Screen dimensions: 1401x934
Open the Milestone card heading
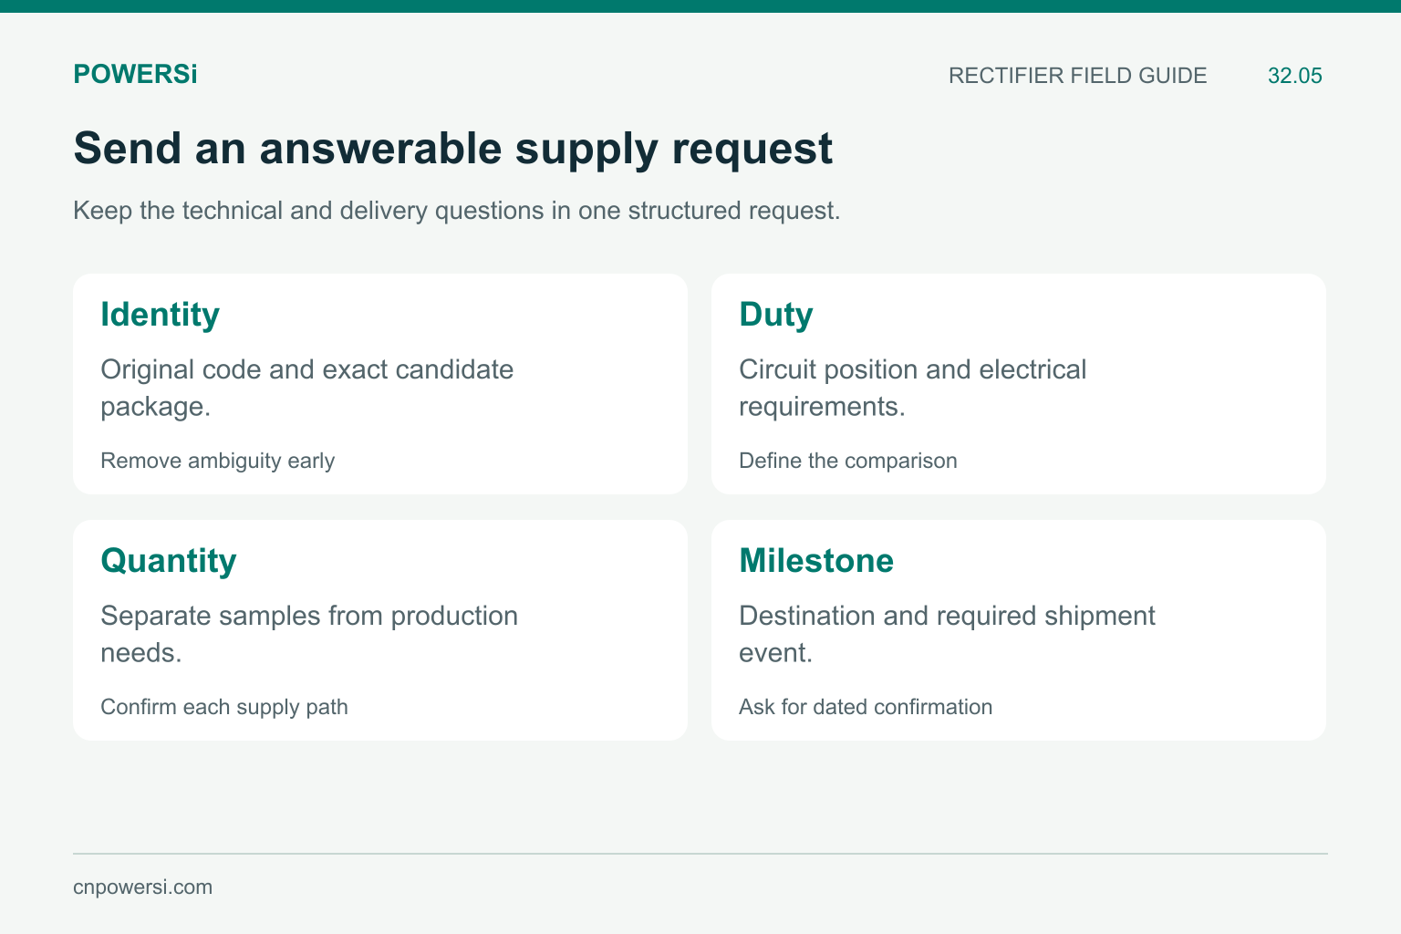tap(815, 561)
